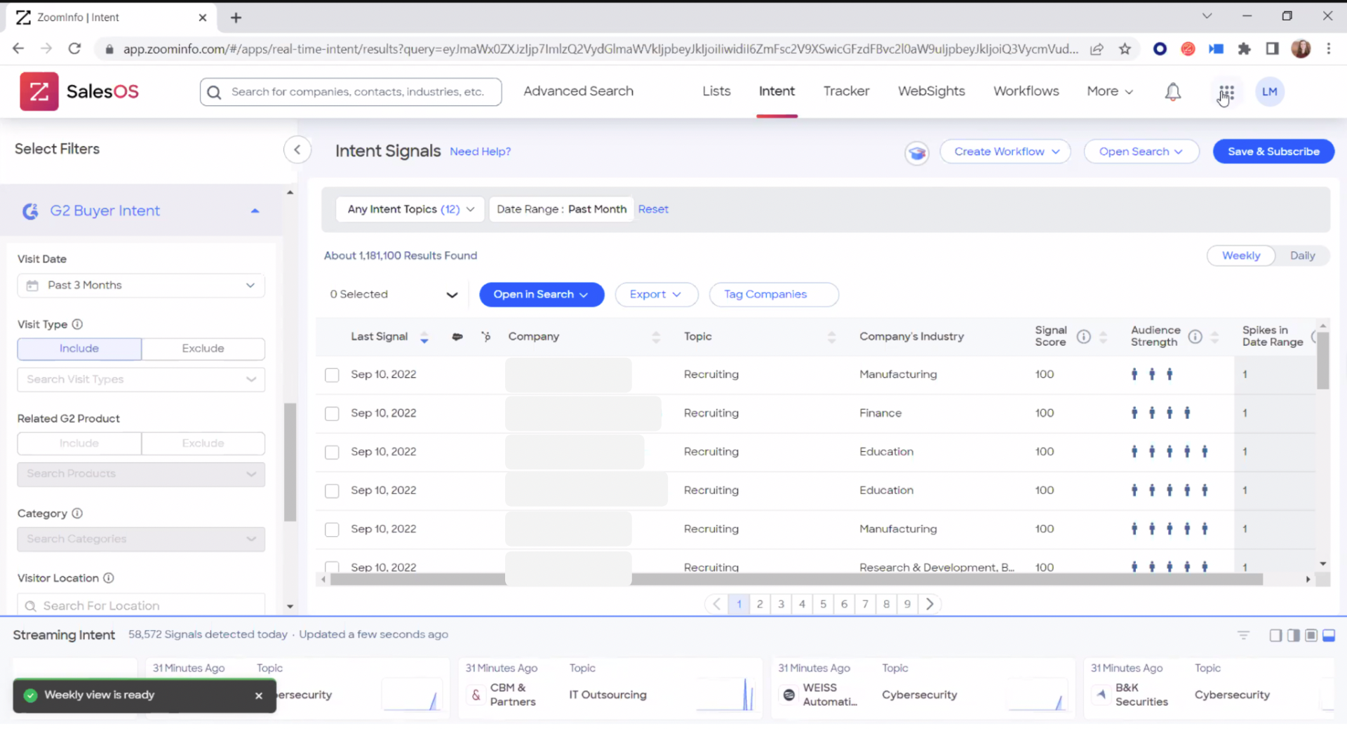Open Any Intent Topics (12) dropdown
This screenshot has height=729, width=1347.
(410, 209)
